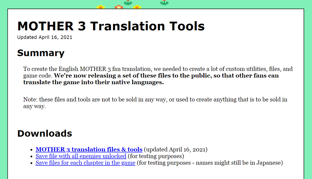Click the '(updated April 16, 2021)' note text

click(175, 149)
